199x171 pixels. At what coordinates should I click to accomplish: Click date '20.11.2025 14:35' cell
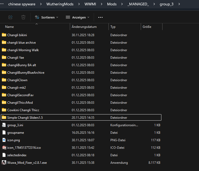click(x=83, y=118)
